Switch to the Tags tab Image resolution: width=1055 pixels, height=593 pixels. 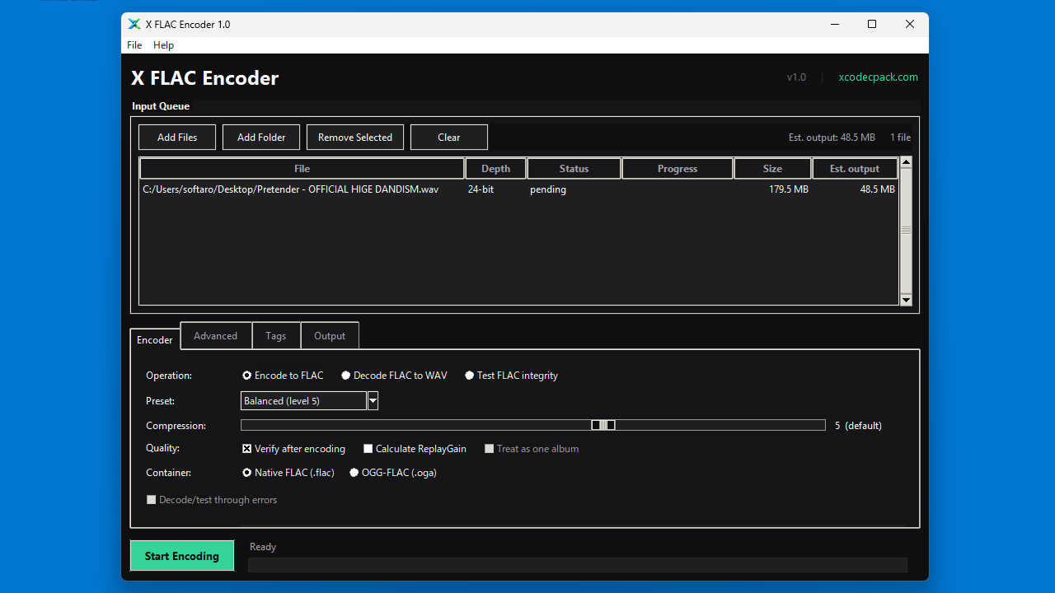pos(276,336)
